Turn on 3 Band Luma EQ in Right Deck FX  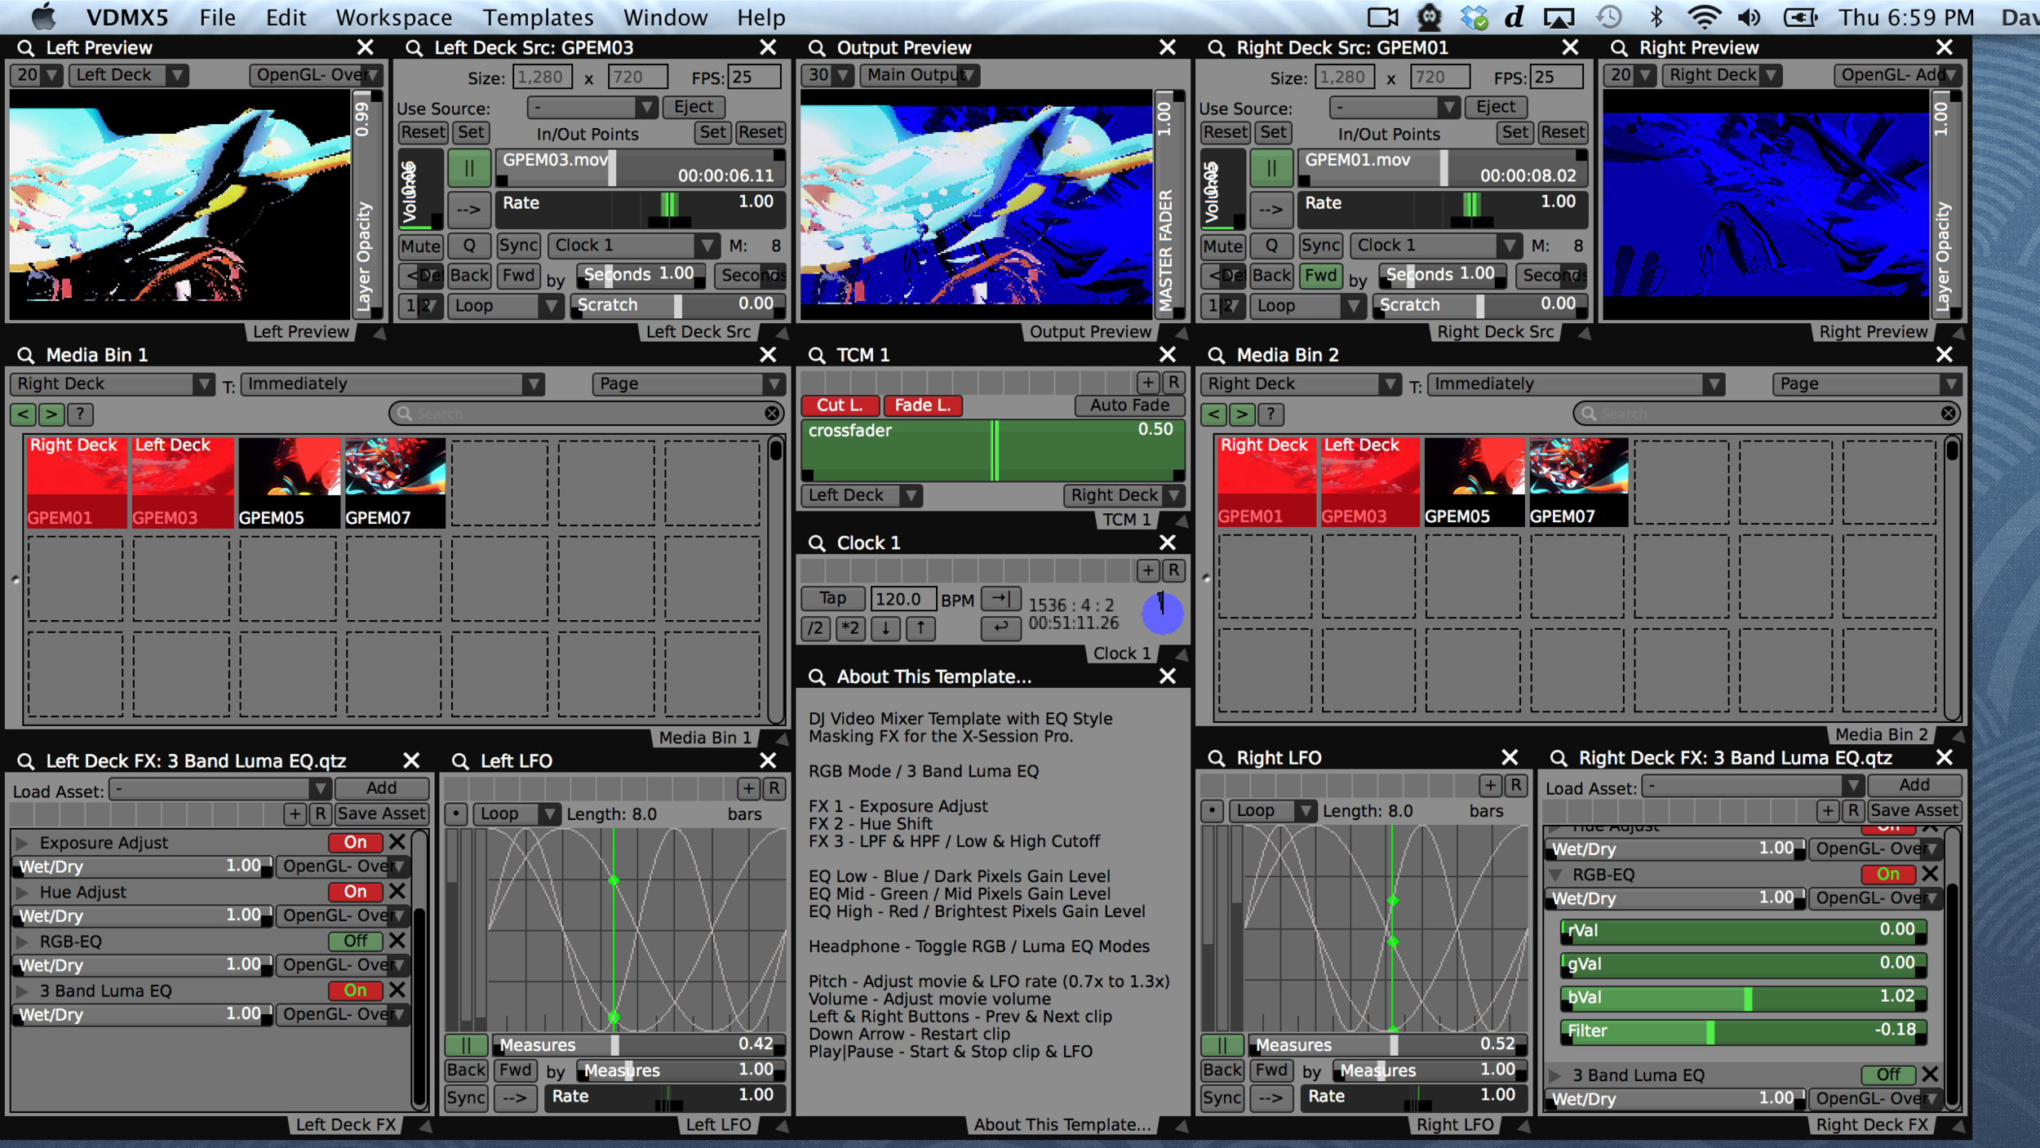point(1888,1075)
